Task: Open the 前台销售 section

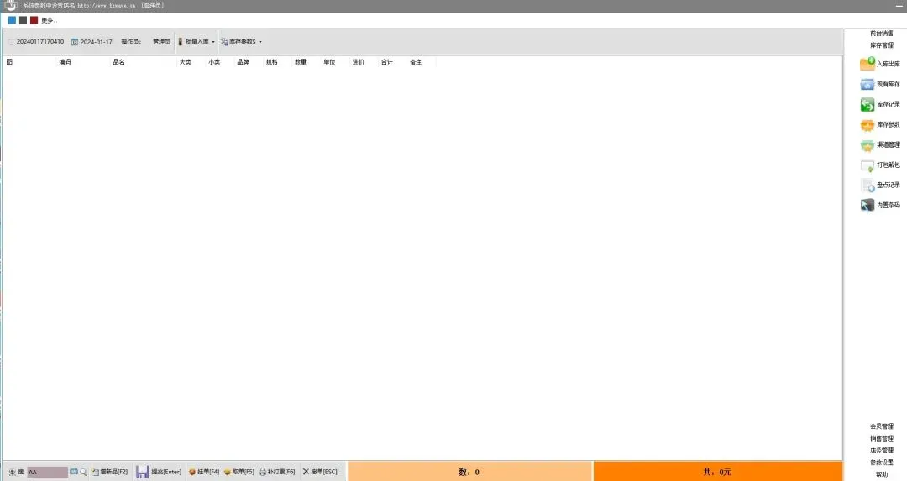Action: [882, 34]
